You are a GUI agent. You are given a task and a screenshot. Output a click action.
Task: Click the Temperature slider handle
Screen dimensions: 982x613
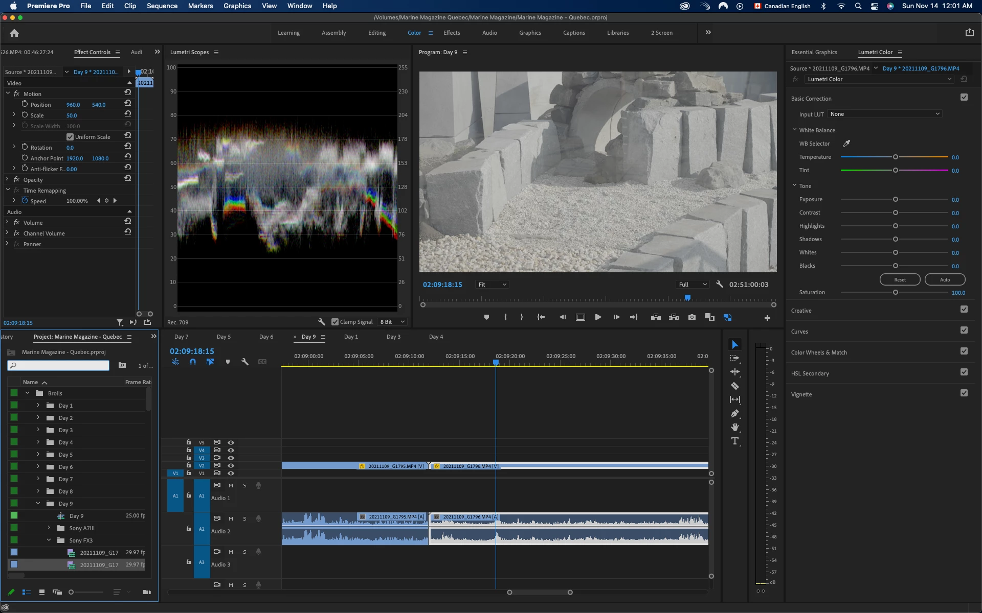pos(896,157)
